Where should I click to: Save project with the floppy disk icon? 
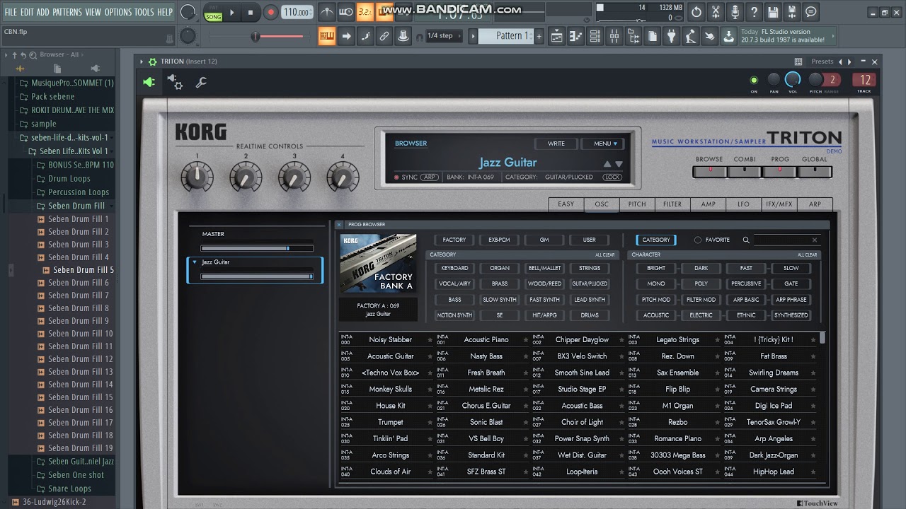click(773, 12)
